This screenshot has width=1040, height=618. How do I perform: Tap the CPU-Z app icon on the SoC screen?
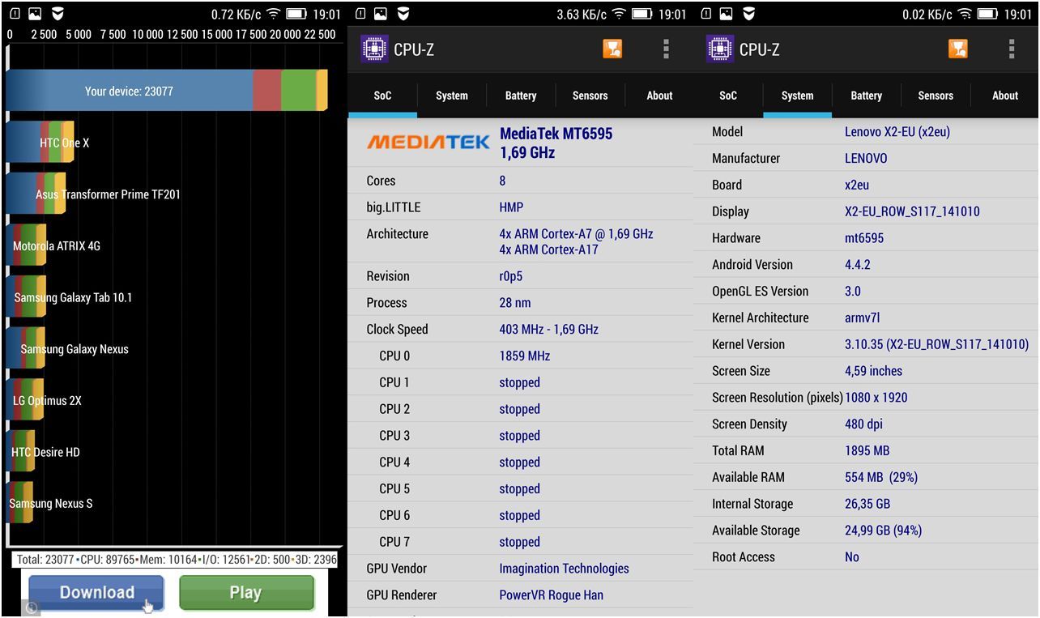(x=373, y=49)
